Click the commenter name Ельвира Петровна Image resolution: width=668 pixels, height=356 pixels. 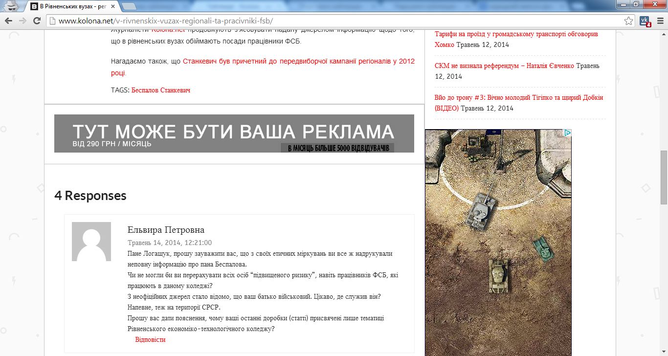click(x=166, y=230)
